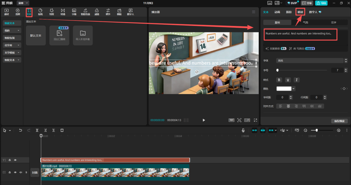
Task: Click the 滤镜 (filters) icon in top toolbar
Action: [97, 12]
